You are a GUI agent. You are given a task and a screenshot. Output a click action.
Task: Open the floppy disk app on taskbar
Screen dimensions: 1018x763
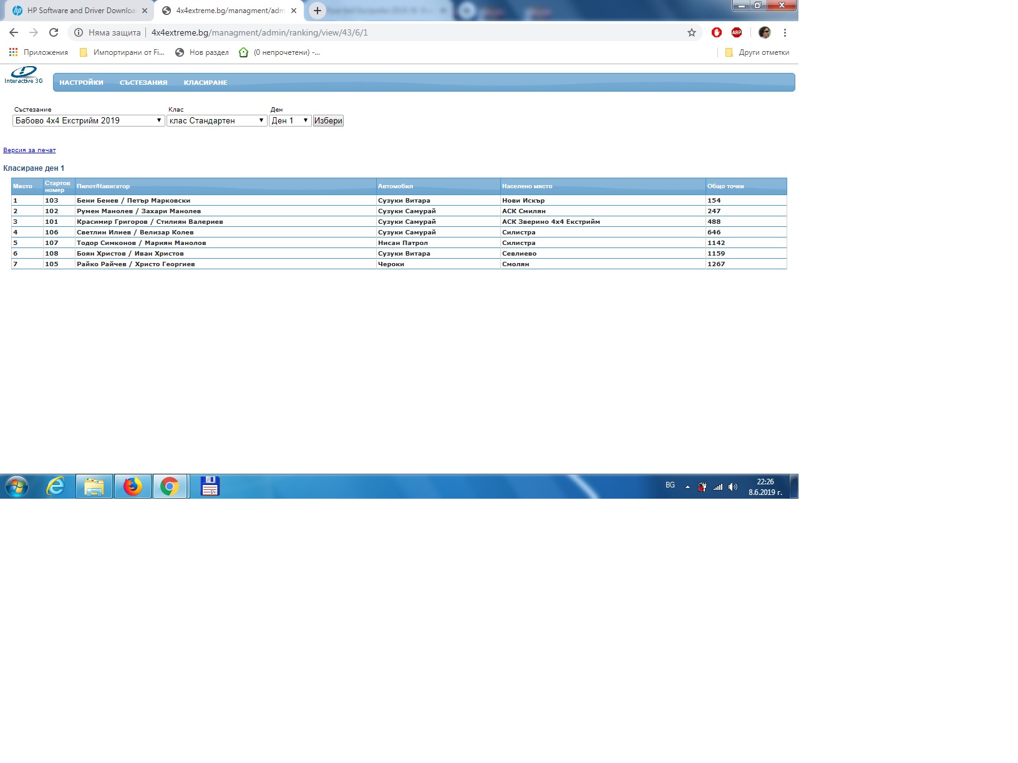coord(210,486)
